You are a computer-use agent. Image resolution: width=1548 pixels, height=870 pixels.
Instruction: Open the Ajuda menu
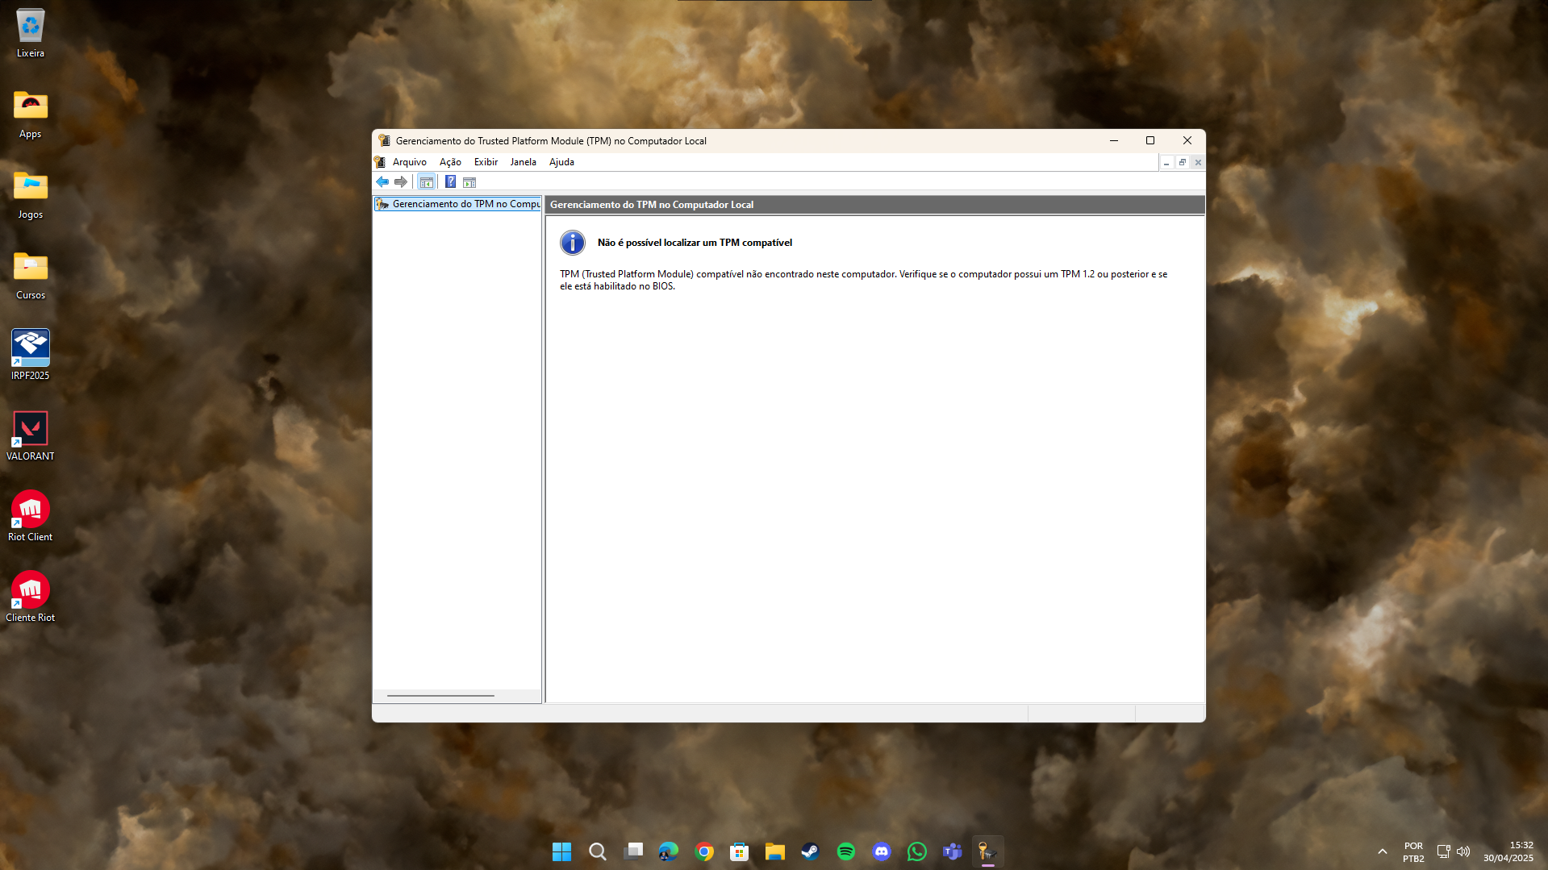pos(561,162)
